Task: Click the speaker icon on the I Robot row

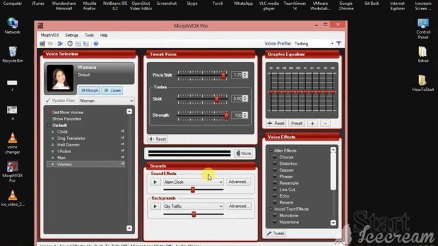Action: click(x=123, y=151)
